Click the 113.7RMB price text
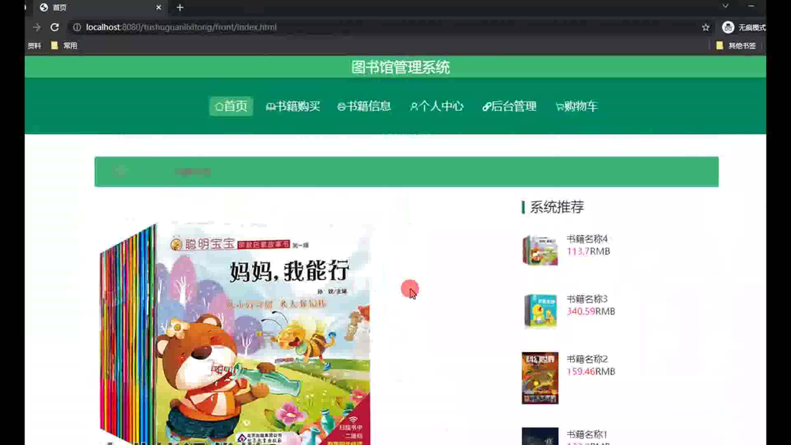The image size is (791, 445). point(588,251)
